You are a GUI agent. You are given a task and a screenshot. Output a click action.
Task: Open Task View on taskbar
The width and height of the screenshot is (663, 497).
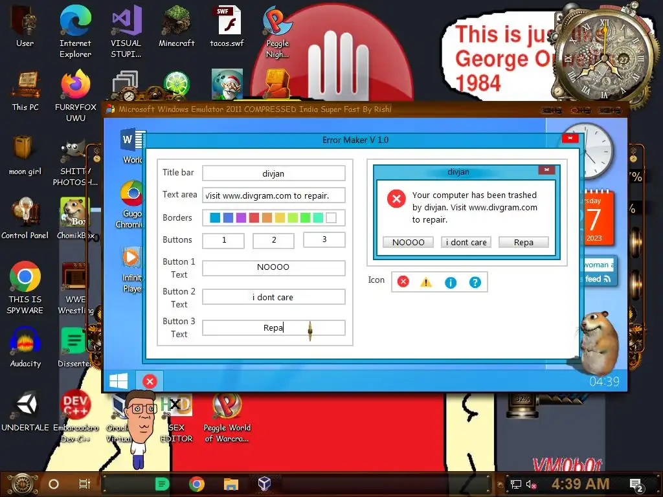(x=85, y=484)
